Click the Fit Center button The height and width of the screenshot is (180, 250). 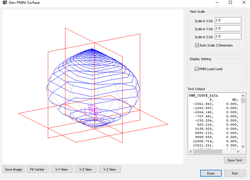click(x=37, y=169)
